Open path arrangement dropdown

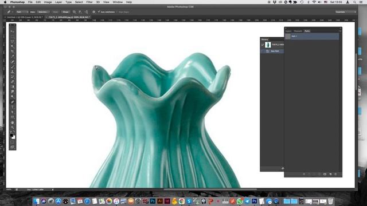pos(87,12)
